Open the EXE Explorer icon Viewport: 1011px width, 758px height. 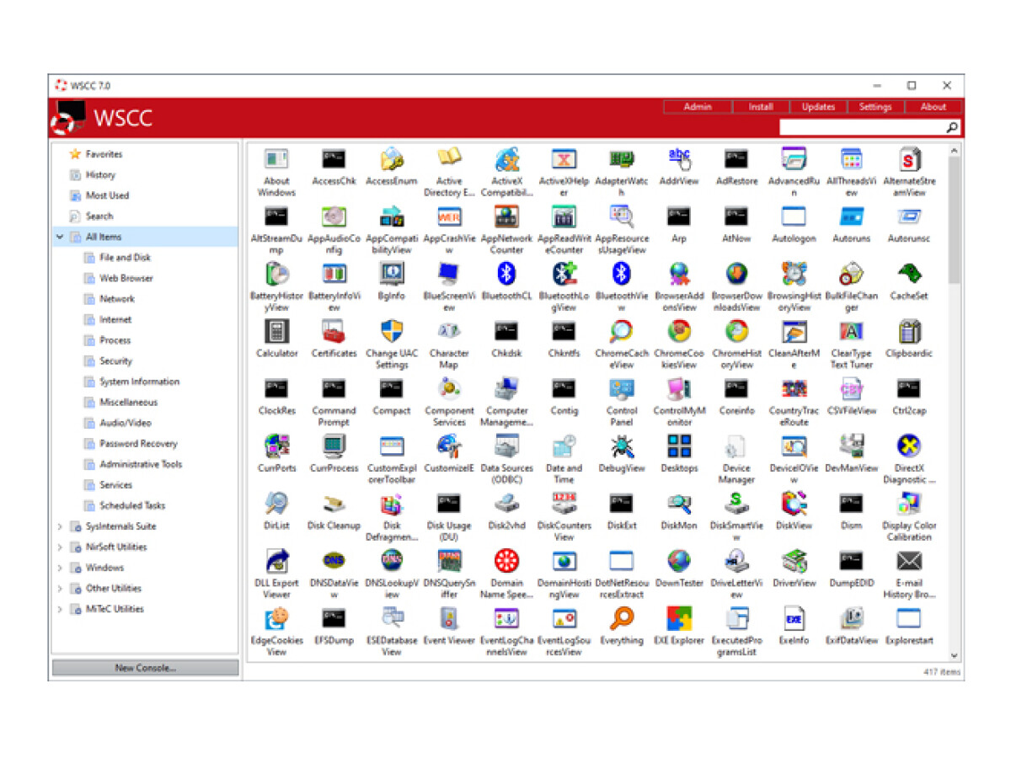click(679, 618)
